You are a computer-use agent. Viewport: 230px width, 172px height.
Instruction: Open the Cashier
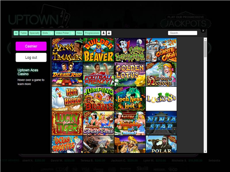point(31,46)
